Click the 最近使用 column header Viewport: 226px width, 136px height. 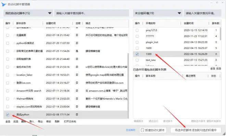(190, 76)
